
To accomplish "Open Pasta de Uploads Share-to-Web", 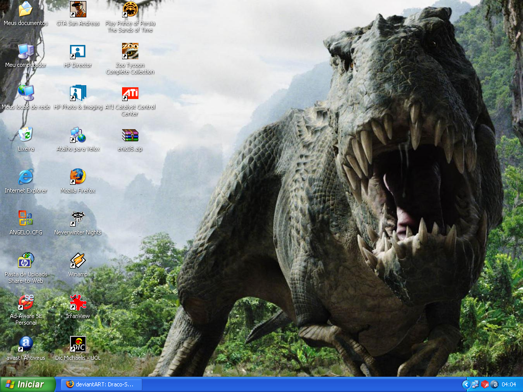I will tap(26, 260).
